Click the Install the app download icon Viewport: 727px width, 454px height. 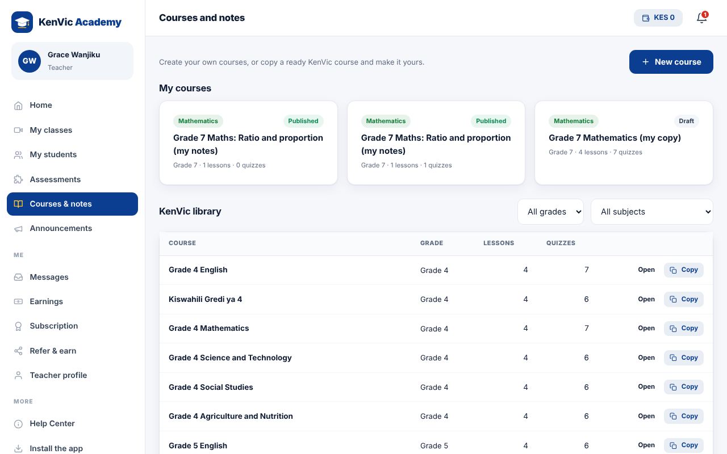click(x=18, y=448)
